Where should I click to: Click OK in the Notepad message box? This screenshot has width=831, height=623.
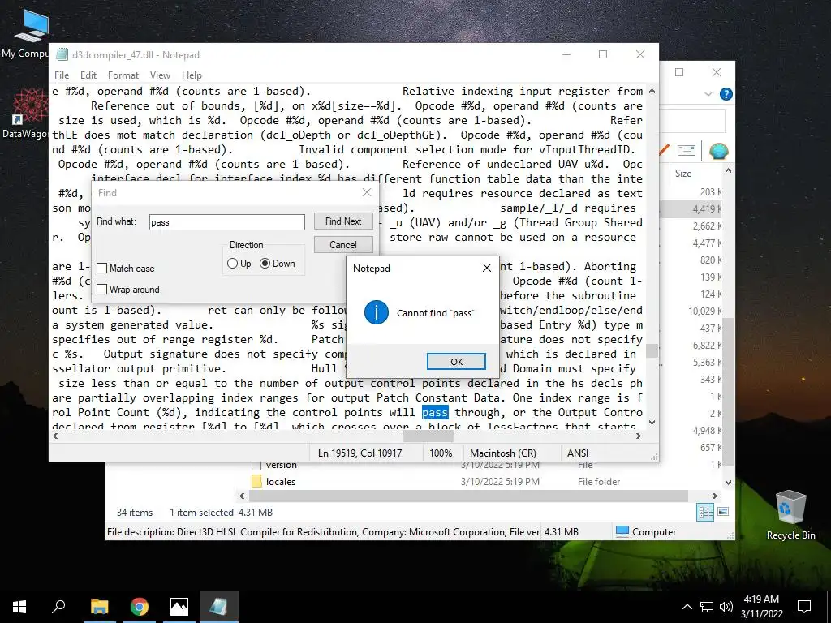[x=456, y=361]
